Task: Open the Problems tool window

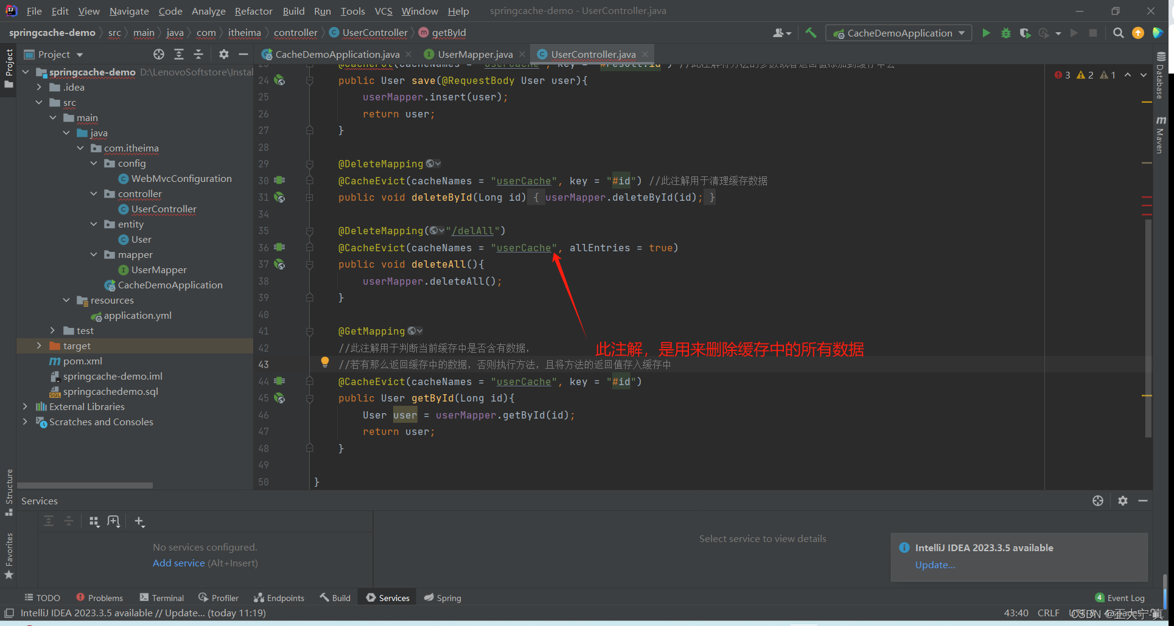Action: point(100,598)
